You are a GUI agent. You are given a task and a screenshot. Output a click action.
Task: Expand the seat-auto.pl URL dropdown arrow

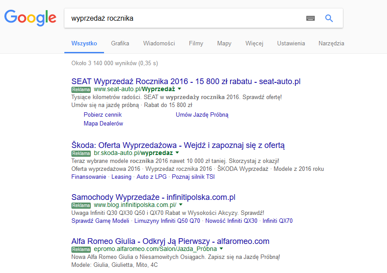tap(179, 89)
